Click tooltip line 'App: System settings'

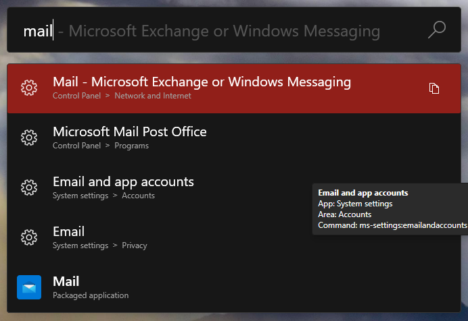pyautogui.click(x=355, y=204)
